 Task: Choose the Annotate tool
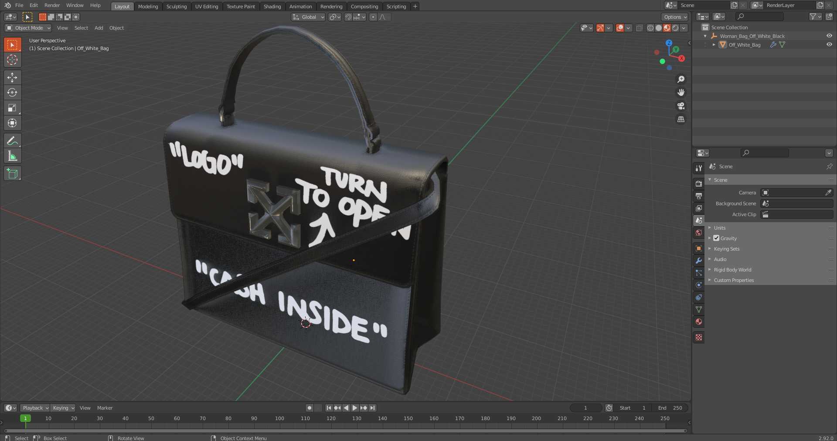click(12, 141)
